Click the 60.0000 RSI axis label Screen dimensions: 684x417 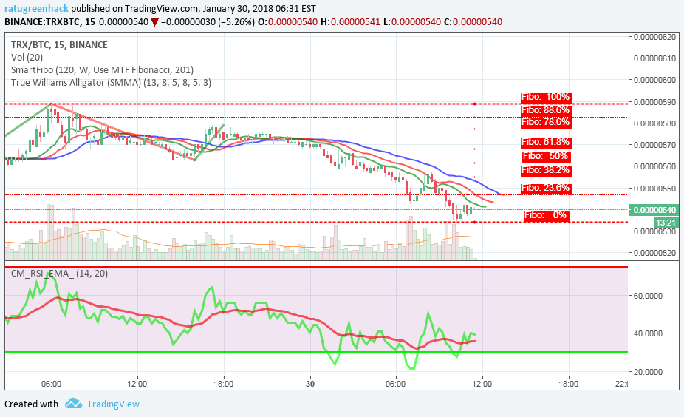[648, 296]
